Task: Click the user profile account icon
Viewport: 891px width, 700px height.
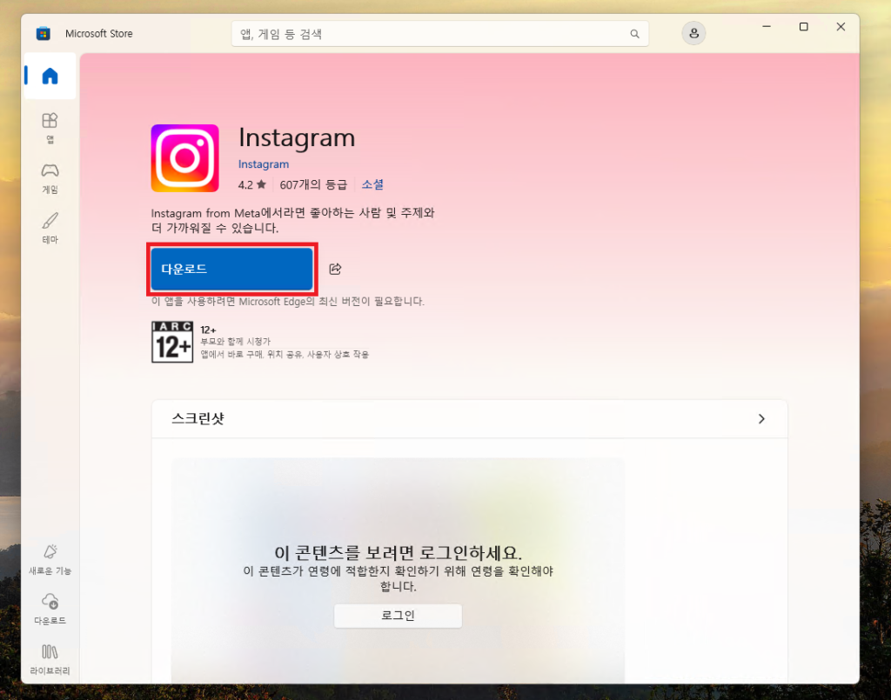Action: point(693,34)
